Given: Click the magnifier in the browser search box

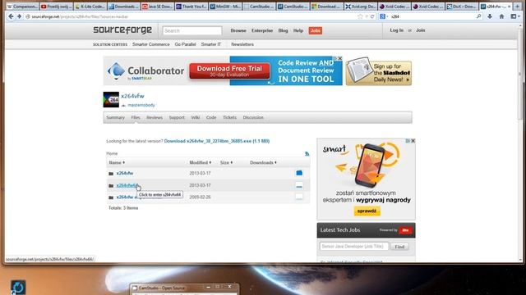Looking at the screenshot, I should (x=478, y=16).
